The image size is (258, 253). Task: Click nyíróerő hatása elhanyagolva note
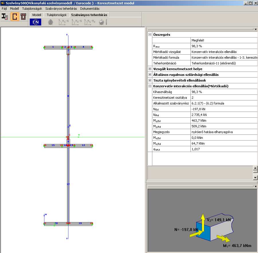[x=224, y=132]
